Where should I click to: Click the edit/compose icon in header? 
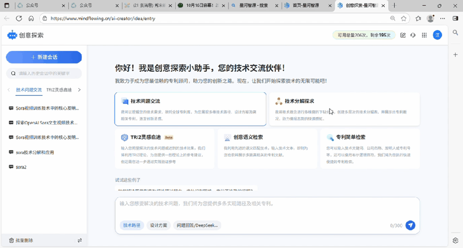pyautogui.click(x=403, y=35)
